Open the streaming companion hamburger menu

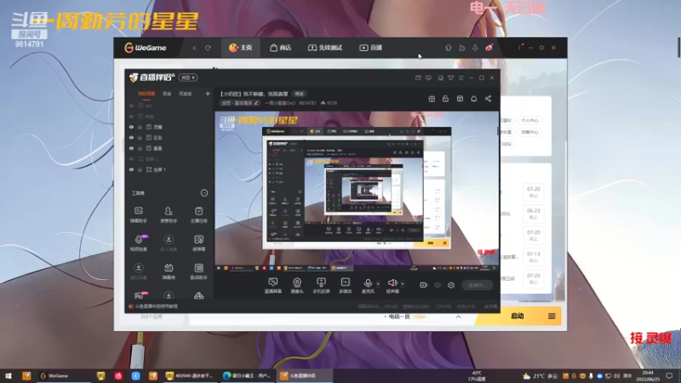461,77
